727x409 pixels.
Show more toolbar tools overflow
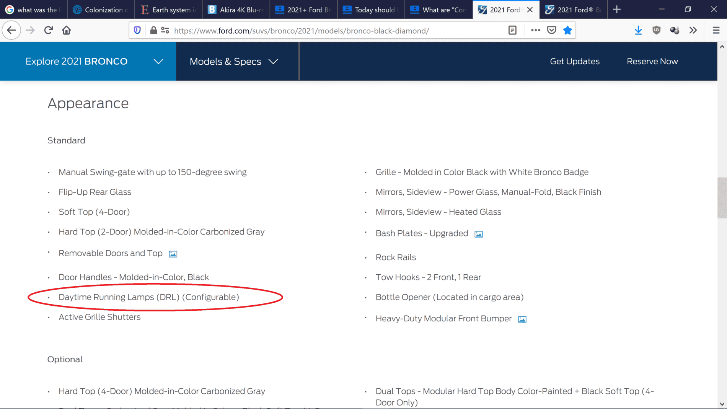(693, 30)
